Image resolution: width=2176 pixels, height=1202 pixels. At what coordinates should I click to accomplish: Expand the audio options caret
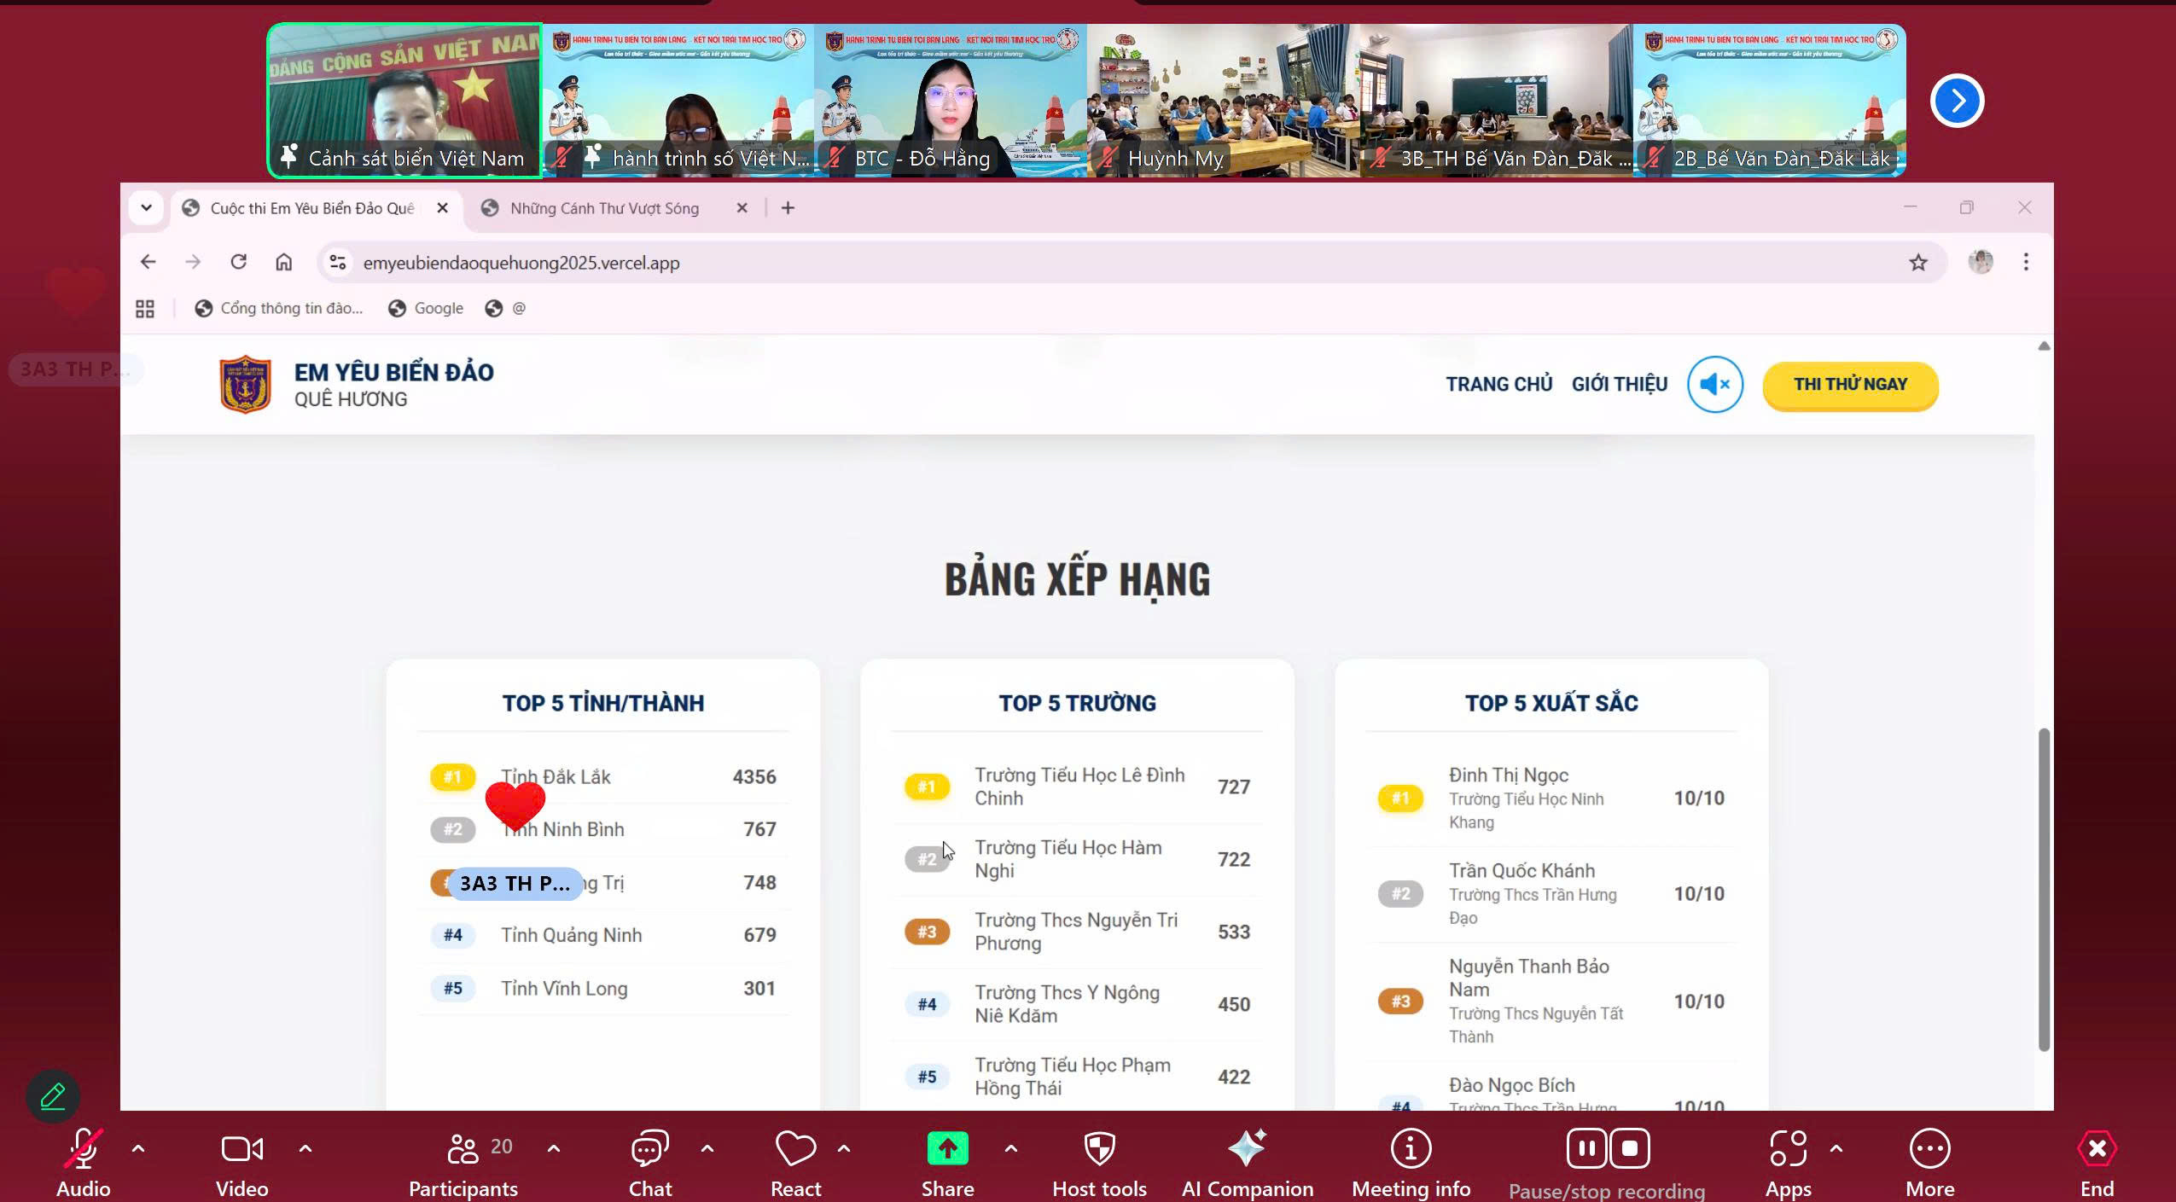(138, 1149)
